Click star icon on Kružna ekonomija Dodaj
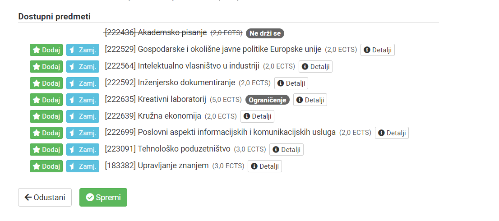The height and width of the screenshot is (221, 499). point(37,116)
